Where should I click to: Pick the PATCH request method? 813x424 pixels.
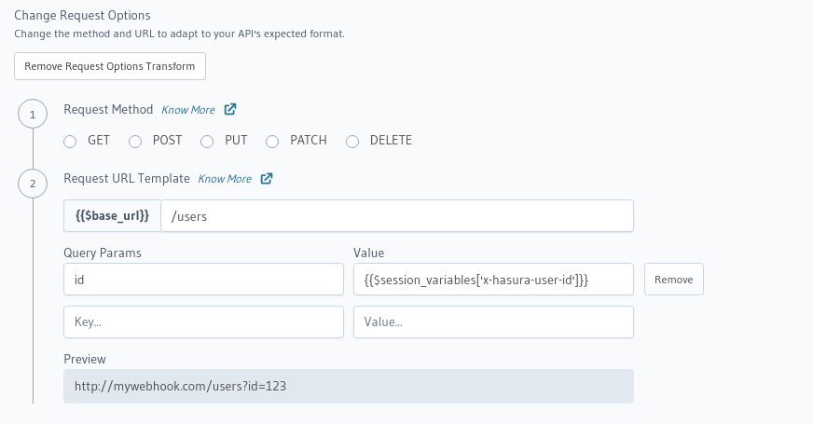coord(272,142)
